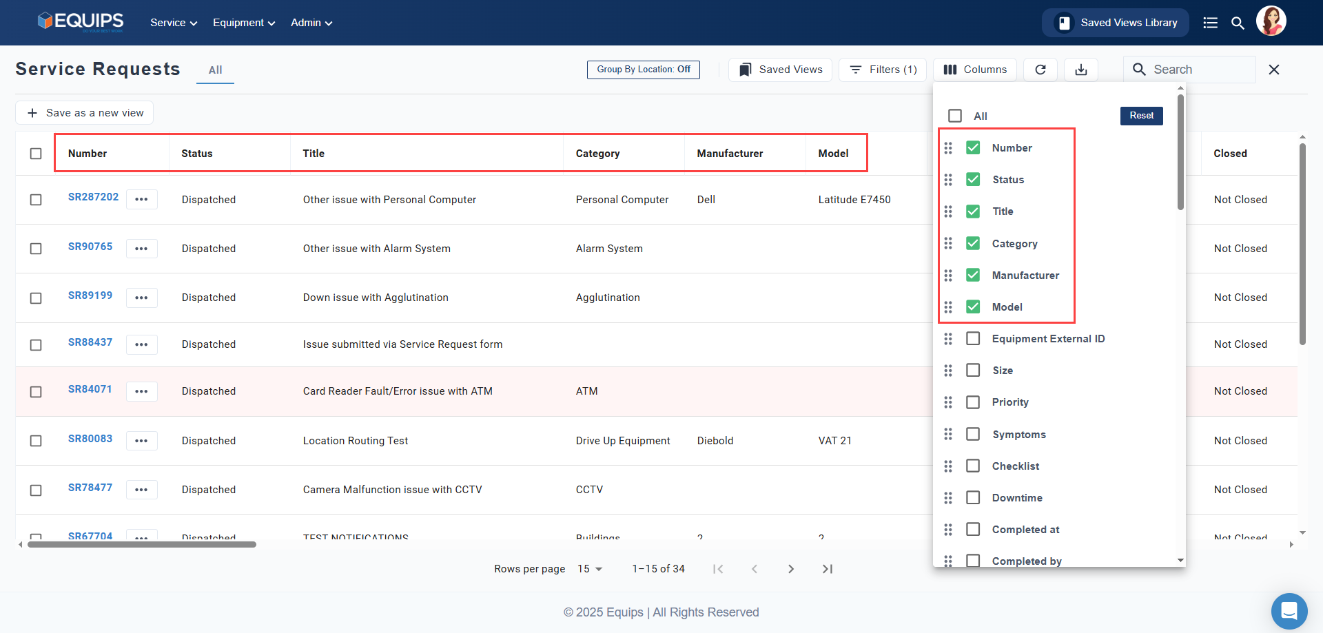This screenshot has width=1323, height=633.
Task: Go to the last page of results
Action: click(827, 569)
